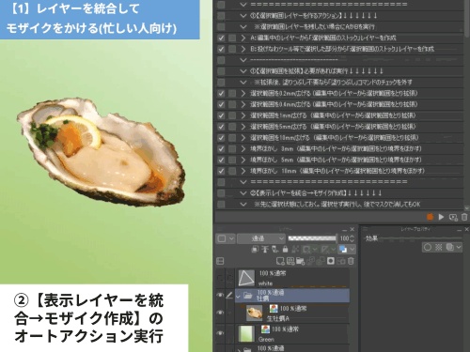Click the Green layer gradient thumbnail
The image size is (470, 352).
click(x=246, y=333)
